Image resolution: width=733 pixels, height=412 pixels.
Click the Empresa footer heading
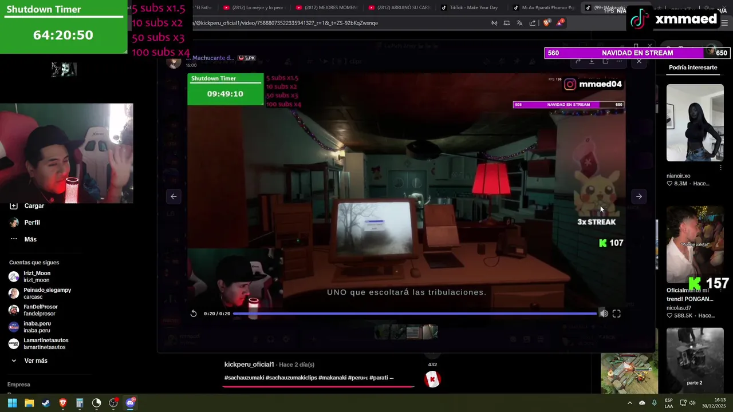pyautogui.click(x=19, y=385)
